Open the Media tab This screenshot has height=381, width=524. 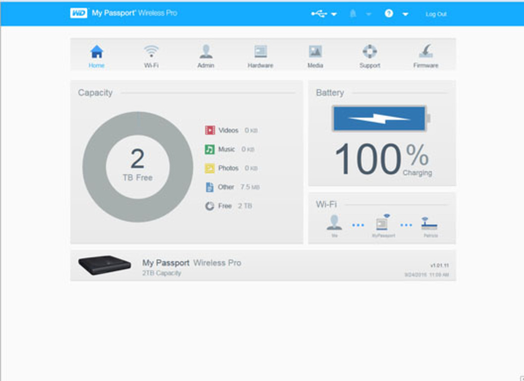click(315, 56)
